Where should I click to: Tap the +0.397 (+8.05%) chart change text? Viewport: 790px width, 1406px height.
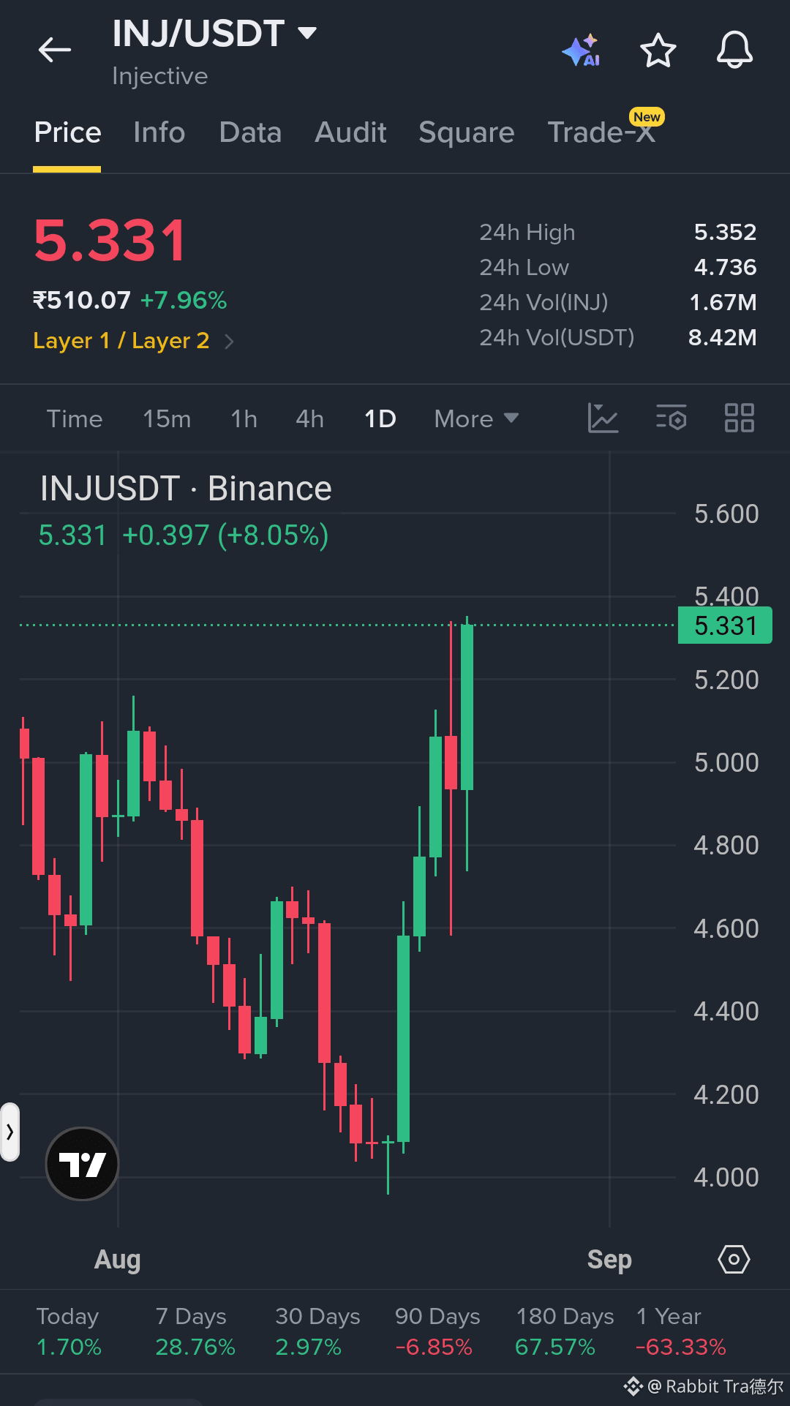[x=225, y=535]
